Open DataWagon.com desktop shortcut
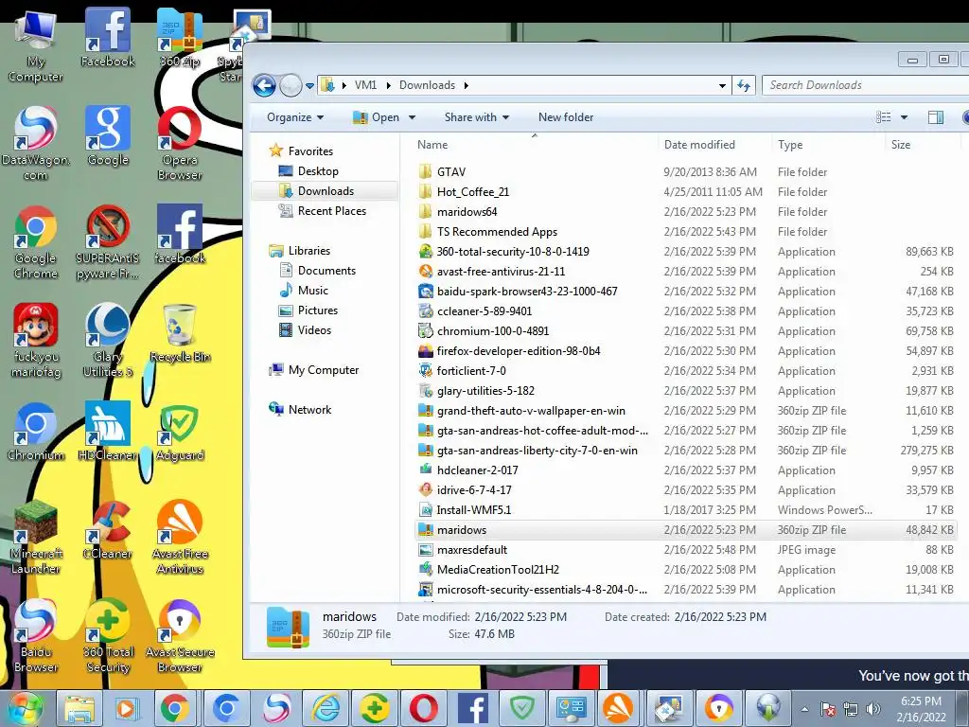 (36, 144)
